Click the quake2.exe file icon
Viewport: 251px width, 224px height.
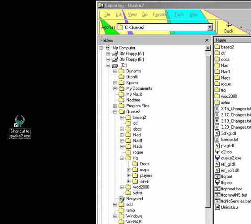click(x=217, y=158)
